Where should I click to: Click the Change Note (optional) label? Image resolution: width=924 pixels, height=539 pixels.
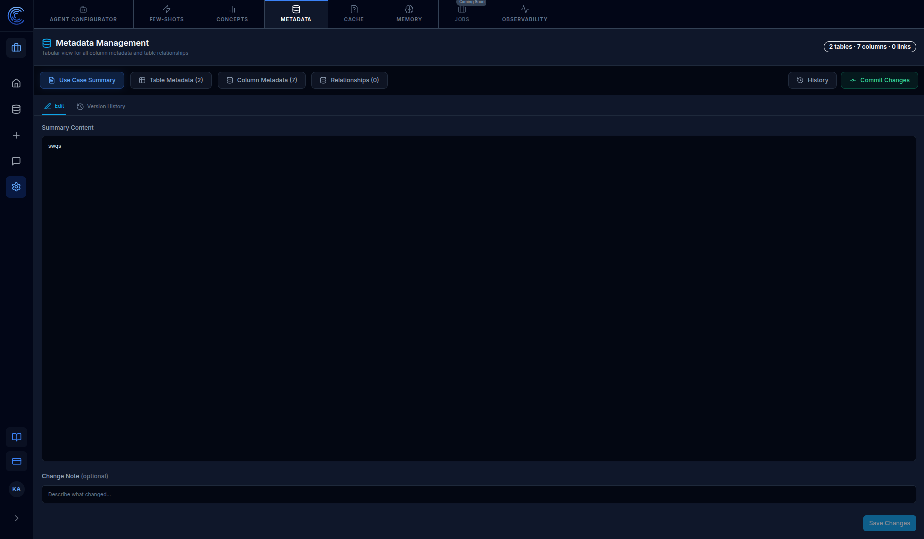point(75,476)
